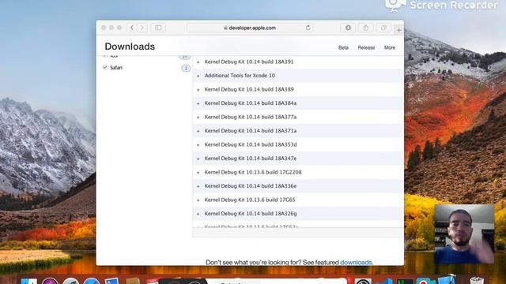The width and height of the screenshot is (506, 284).
Task: Show all tabs overview icon
Action: tap(383, 28)
